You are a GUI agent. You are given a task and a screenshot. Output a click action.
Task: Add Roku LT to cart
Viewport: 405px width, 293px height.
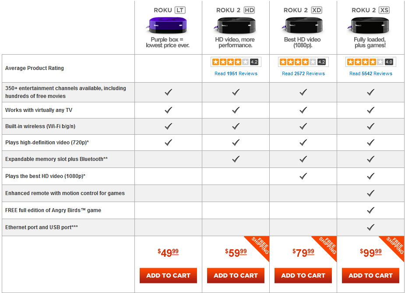coord(168,276)
